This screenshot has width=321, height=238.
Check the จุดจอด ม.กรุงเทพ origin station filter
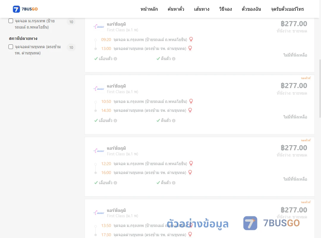[11, 21]
